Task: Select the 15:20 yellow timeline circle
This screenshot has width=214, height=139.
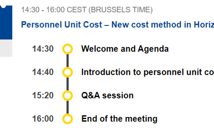Action: [x=68, y=96]
